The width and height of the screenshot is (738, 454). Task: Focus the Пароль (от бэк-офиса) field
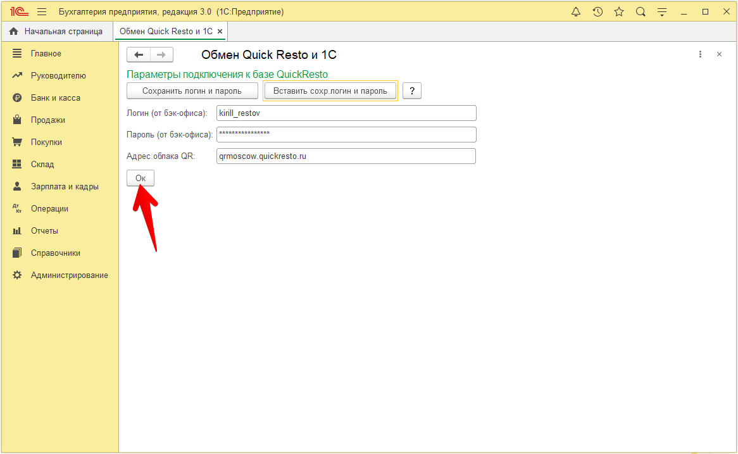coord(346,135)
